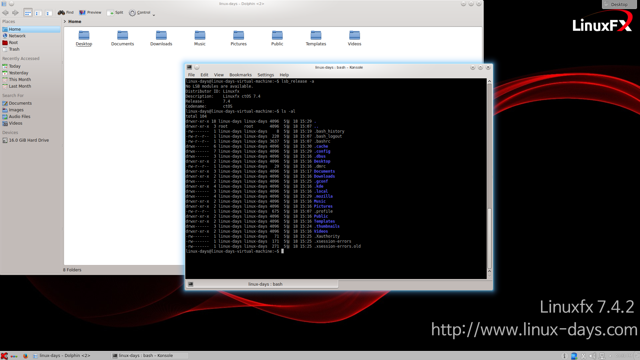Image resolution: width=640 pixels, height=360 pixels.
Task: Search for Videos in Places panel
Action: (x=31, y=123)
